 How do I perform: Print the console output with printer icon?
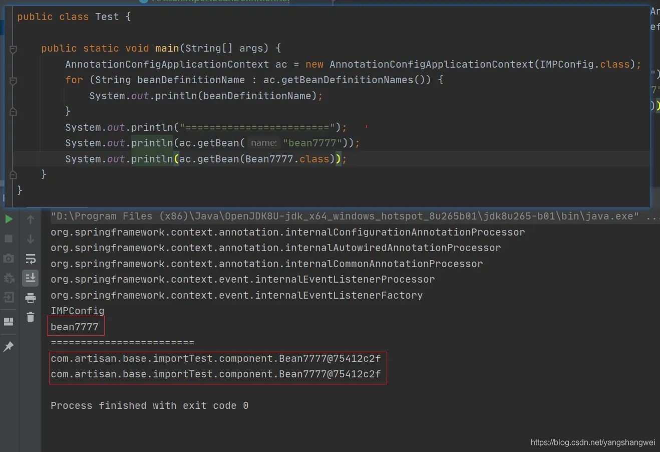coord(31,298)
